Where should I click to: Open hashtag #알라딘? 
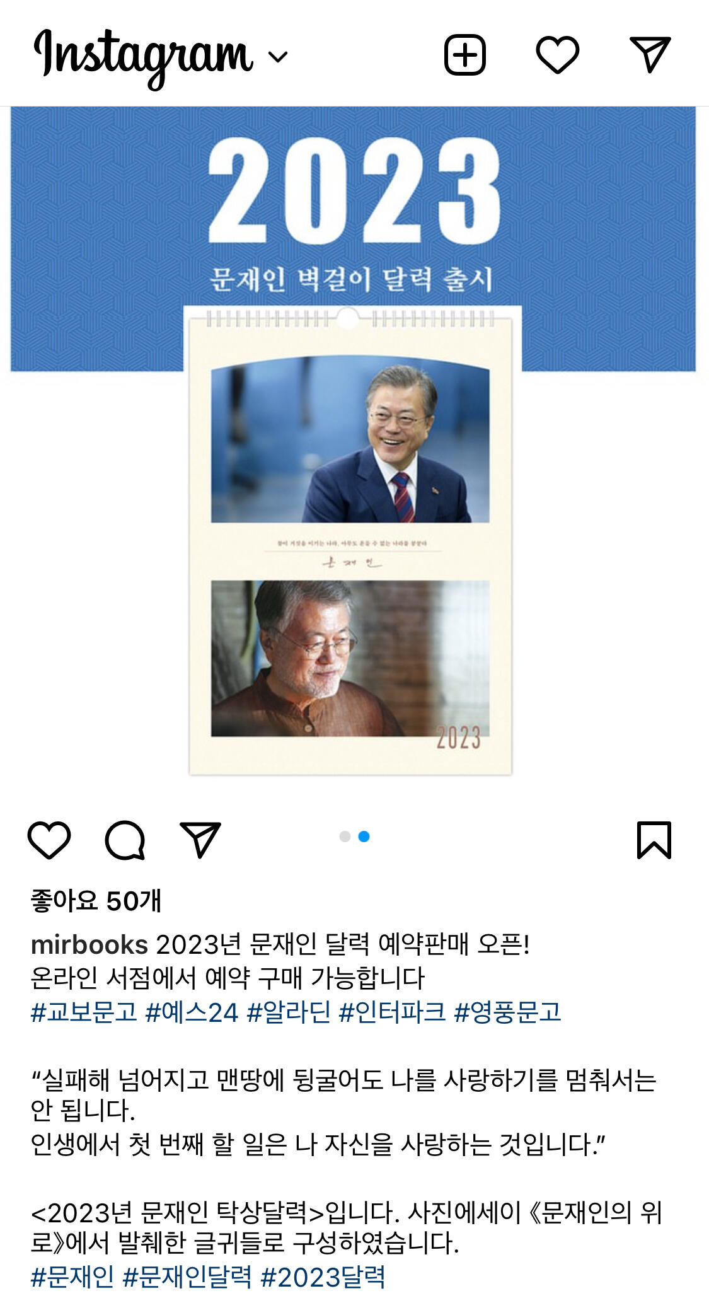(x=289, y=1012)
